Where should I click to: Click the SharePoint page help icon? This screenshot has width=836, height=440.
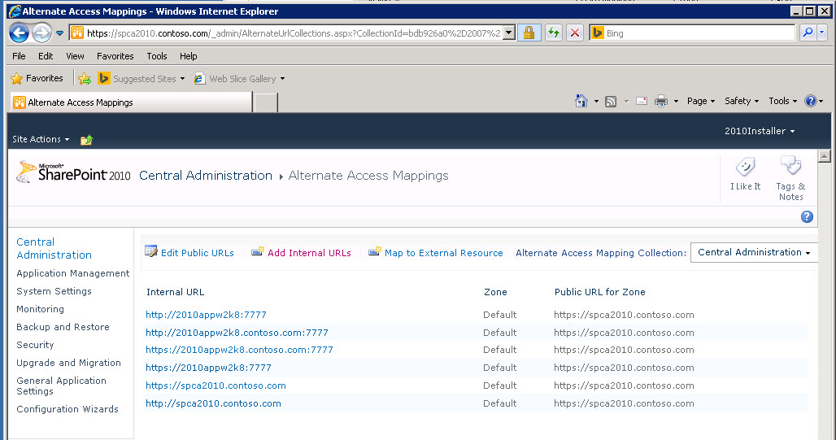click(807, 216)
